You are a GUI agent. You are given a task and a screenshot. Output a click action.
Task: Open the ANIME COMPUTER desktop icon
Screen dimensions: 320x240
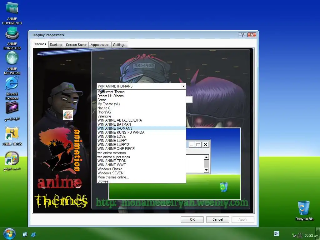pyautogui.click(x=12, y=38)
